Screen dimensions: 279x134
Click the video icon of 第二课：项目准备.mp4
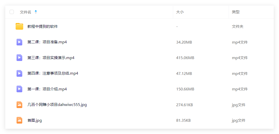(19, 42)
